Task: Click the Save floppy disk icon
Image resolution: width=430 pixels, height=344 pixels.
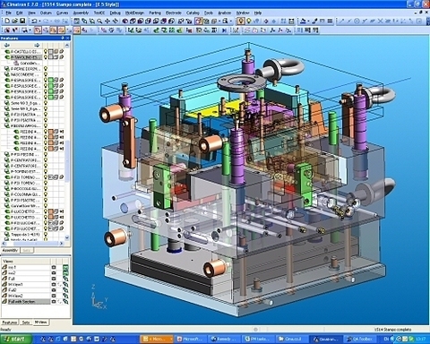Action: [22, 21]
